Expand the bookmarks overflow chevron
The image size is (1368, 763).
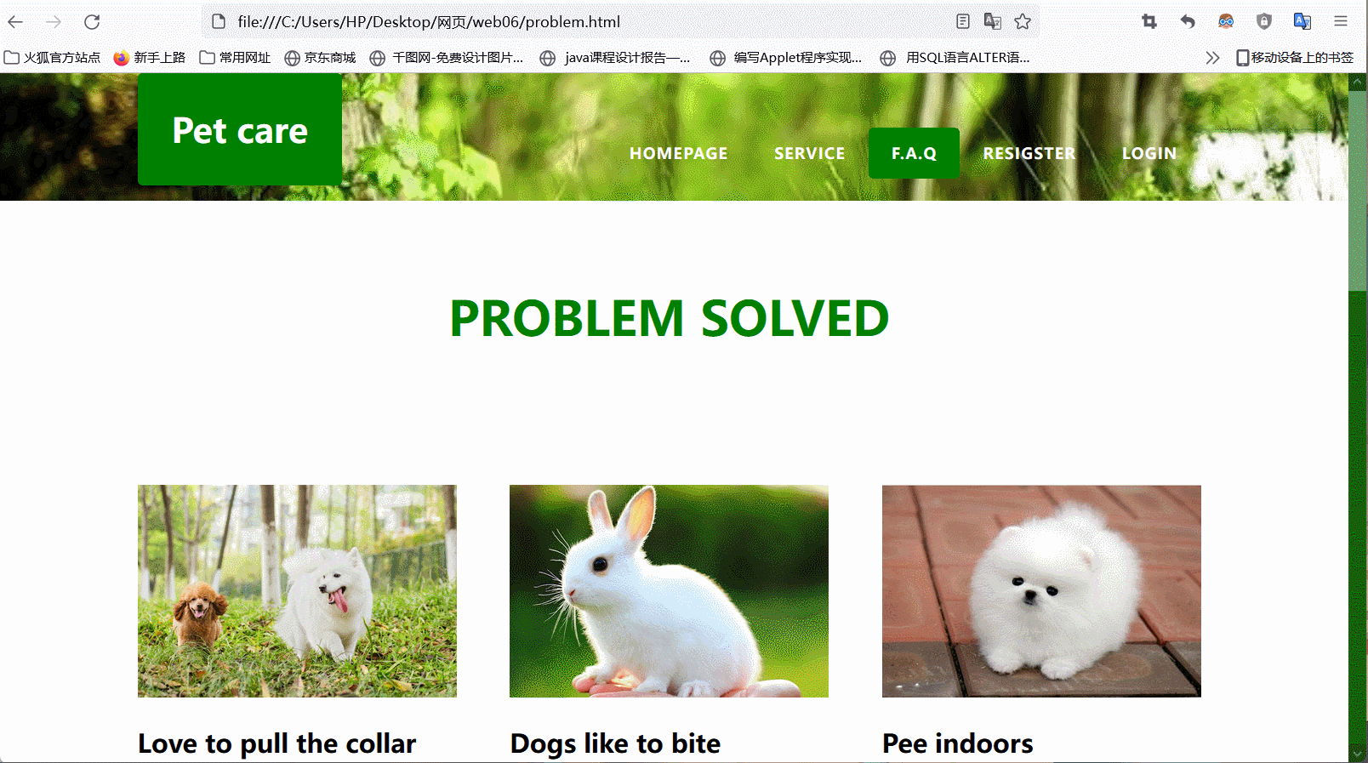1212,58
